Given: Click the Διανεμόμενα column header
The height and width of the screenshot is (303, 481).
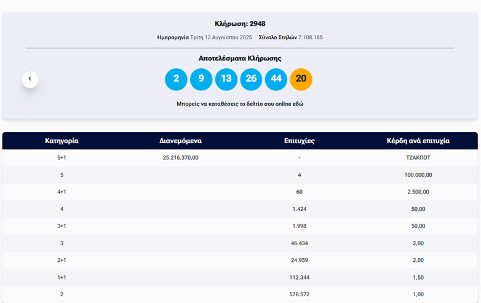Looking at the screenshot, I should pyautogui.click(x=180, y=141).
